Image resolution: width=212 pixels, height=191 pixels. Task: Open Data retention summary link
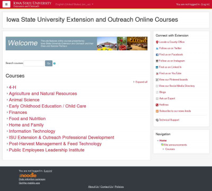pos(32,179)
